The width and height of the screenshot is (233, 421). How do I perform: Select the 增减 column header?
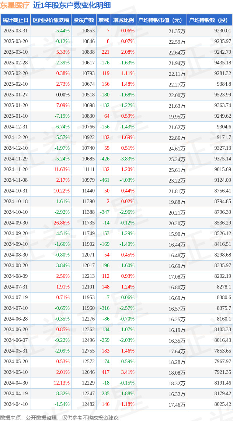103,20
